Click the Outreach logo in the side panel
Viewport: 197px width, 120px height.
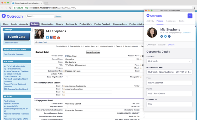[154, 16]
